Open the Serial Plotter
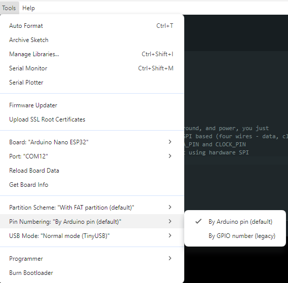The width and height of the screenshot is (288, 283). [92, 83]
